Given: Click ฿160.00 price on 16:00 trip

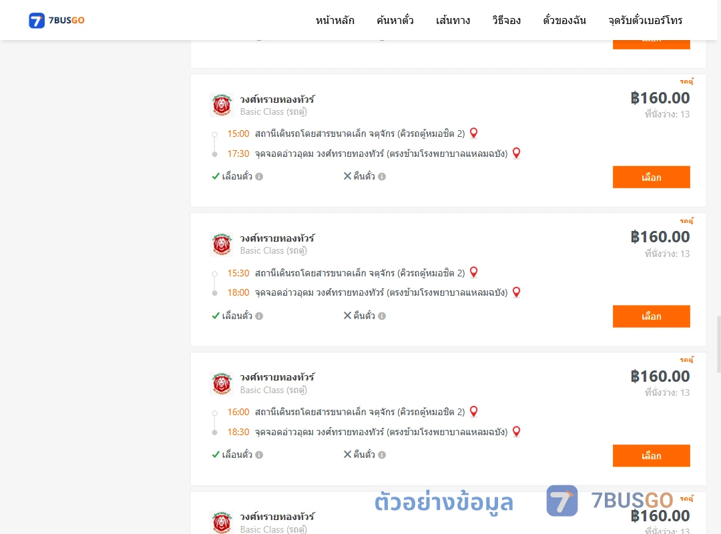Looking at the screenshot, I should tap(660, 376).
